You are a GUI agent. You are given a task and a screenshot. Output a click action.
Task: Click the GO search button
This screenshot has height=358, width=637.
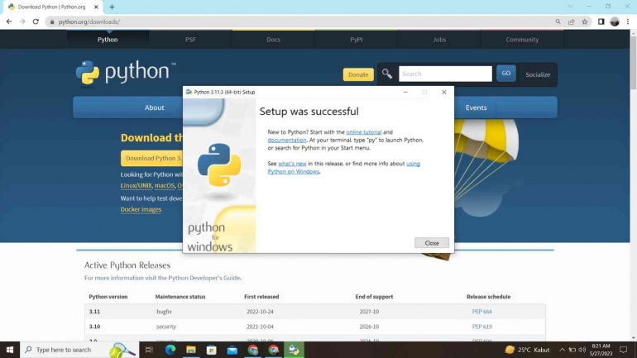coord(505,73)
